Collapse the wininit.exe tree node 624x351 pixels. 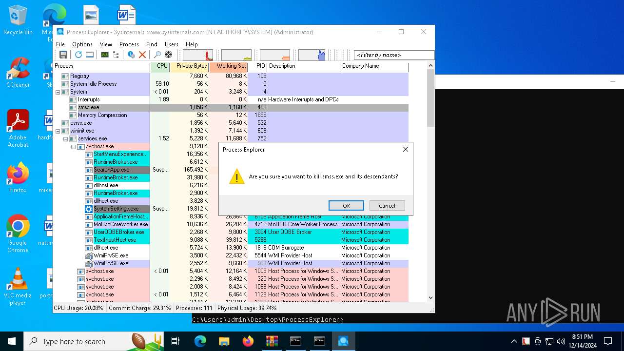(58, 131)
